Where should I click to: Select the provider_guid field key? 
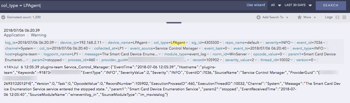(x=114, y=60)
